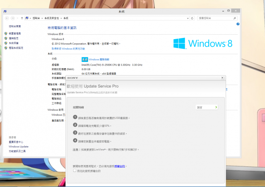Click the 8.00 GB installed memory value
The image size is (265, 187).
(x=86, y=69)
